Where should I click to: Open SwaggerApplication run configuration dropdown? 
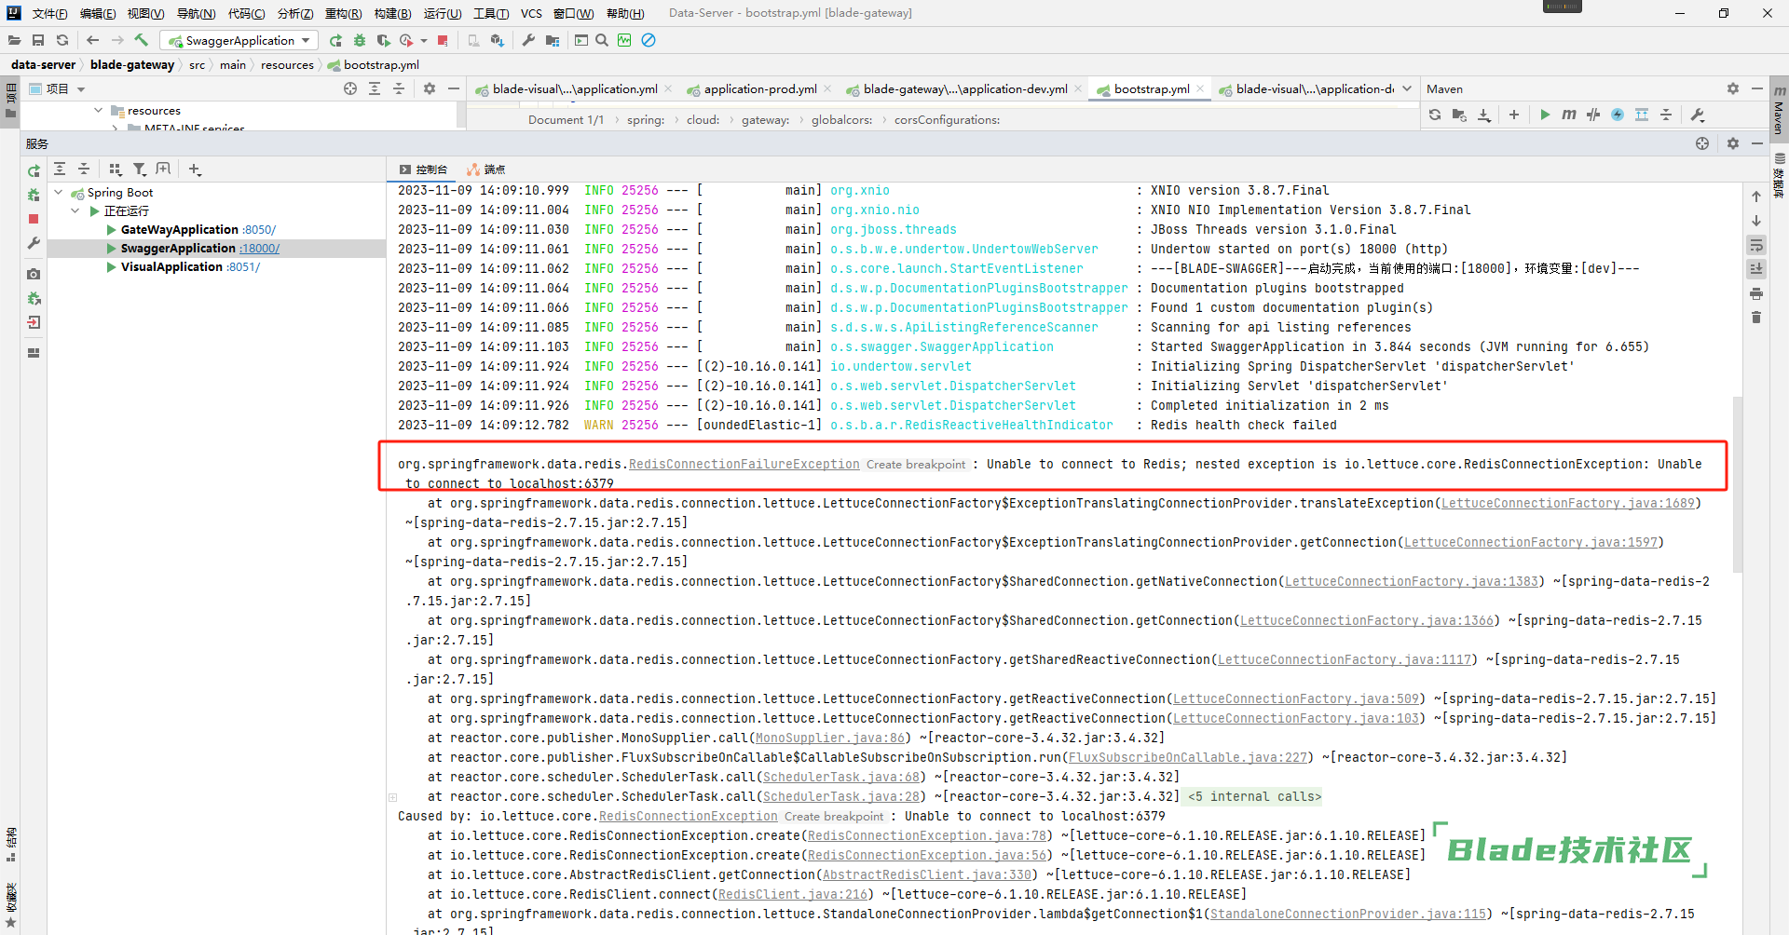239,40
